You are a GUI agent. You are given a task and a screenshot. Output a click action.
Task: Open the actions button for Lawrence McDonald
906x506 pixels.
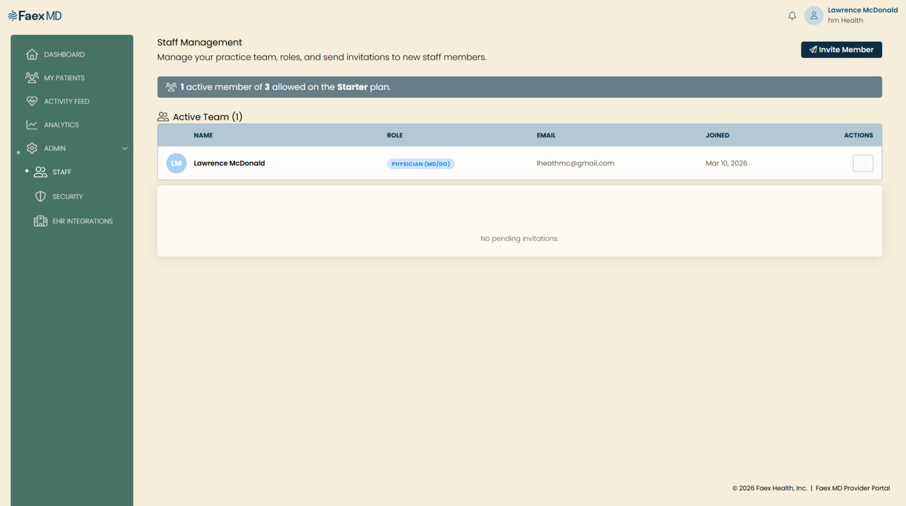[863, 163]
